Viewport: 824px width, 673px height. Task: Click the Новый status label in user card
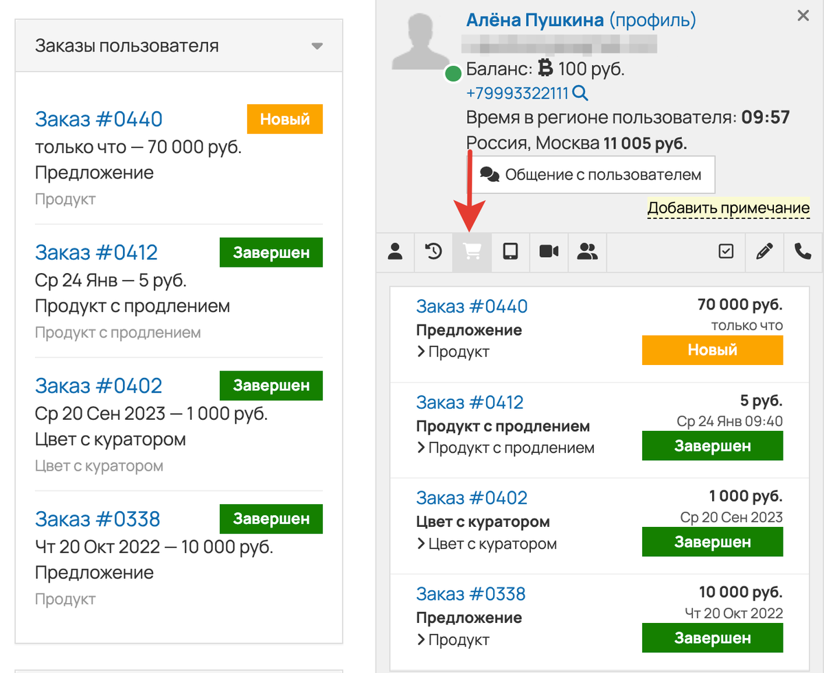click(x=712, y=350)
